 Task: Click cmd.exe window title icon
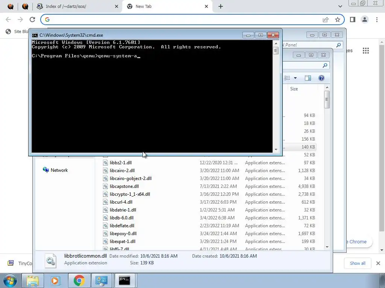click(35, 35)
